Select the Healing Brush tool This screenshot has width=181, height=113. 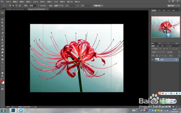pyautogui.click(x=2, y=33)
